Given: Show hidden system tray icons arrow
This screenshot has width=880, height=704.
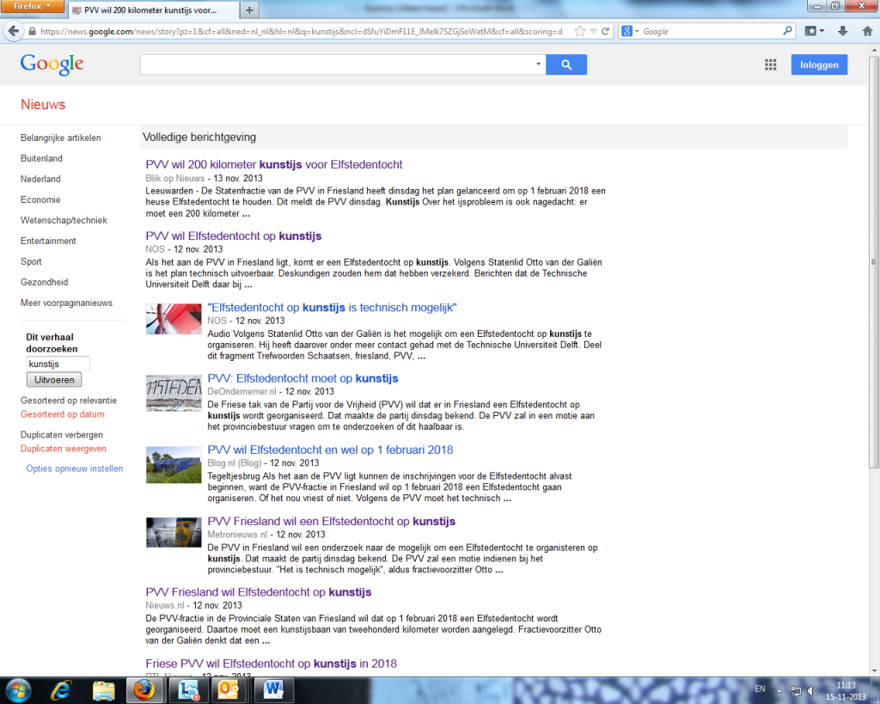Looking at the screenshot, I should (779, 691).
